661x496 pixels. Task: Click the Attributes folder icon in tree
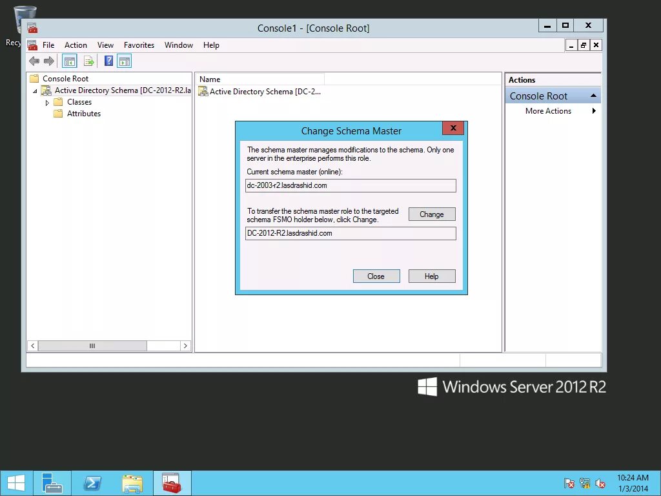coord(58,114)
